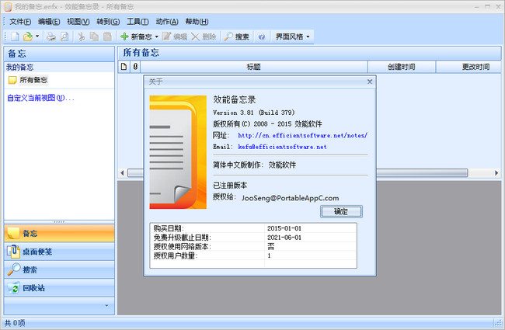Click the note type page column header icon

124,67
